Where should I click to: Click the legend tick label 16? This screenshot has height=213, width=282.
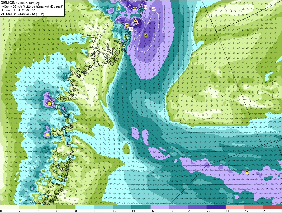point(152,211)
